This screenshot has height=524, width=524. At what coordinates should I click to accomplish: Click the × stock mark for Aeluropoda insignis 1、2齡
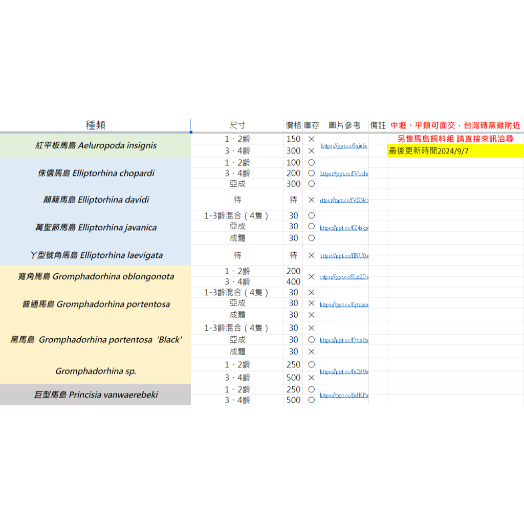click(x=311, y=139)
